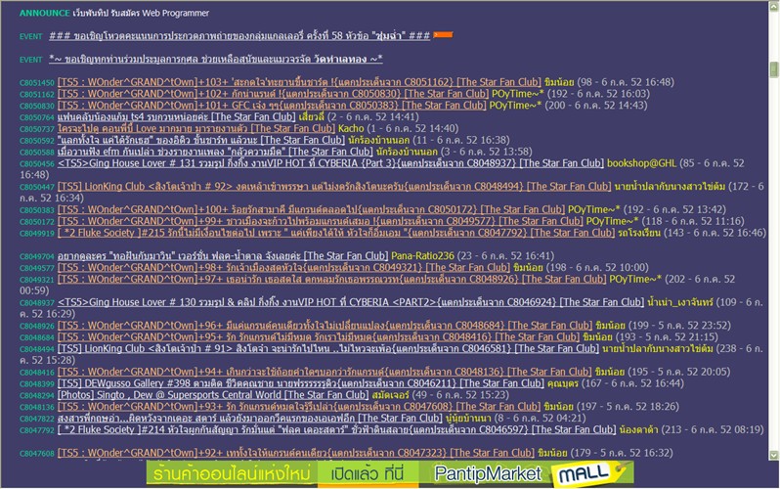
Task: Open Ging House Lover #131 topic
Action: click(x=330, y=163)
